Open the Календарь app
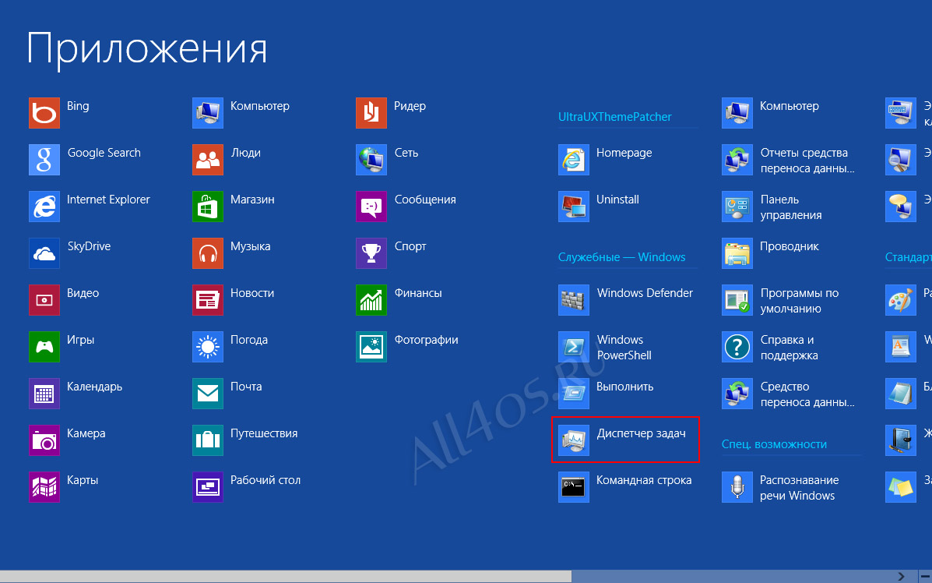 pos(44,394)
